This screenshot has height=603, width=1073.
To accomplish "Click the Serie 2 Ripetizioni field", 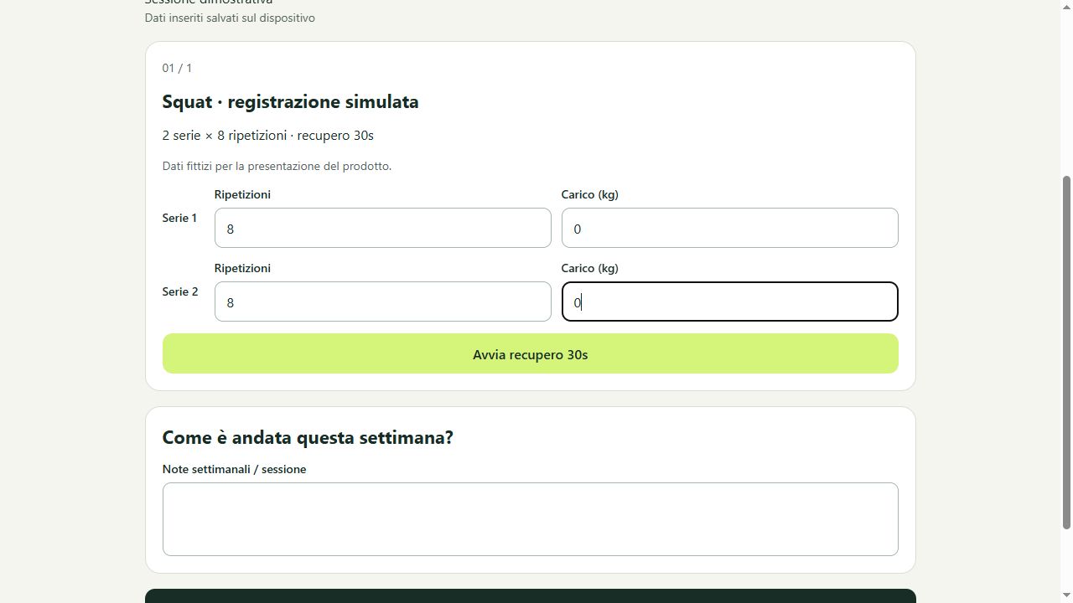I will point(382,301).
